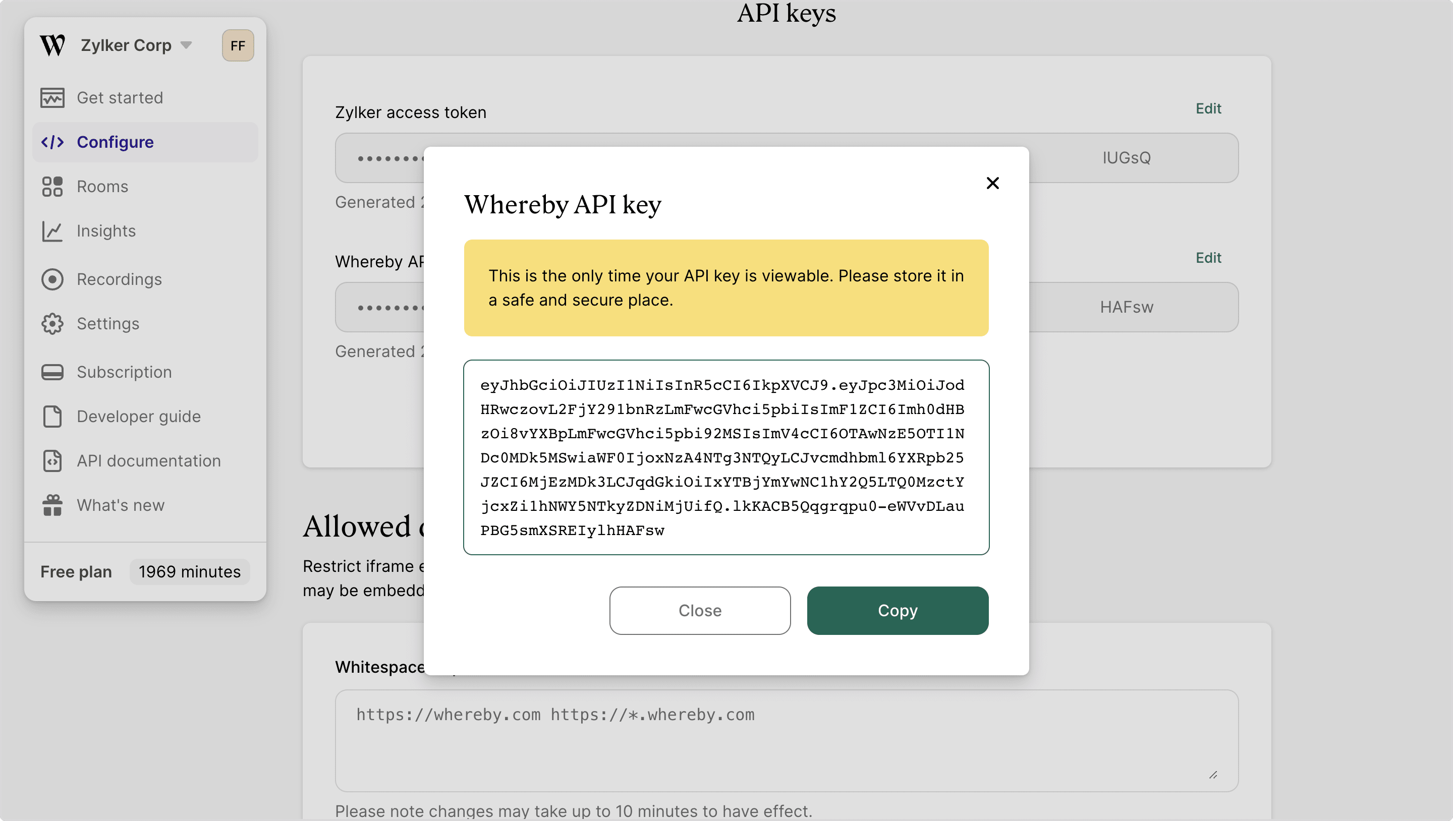Open What's new
The image size is (1453, 821).
click(121, 505)
